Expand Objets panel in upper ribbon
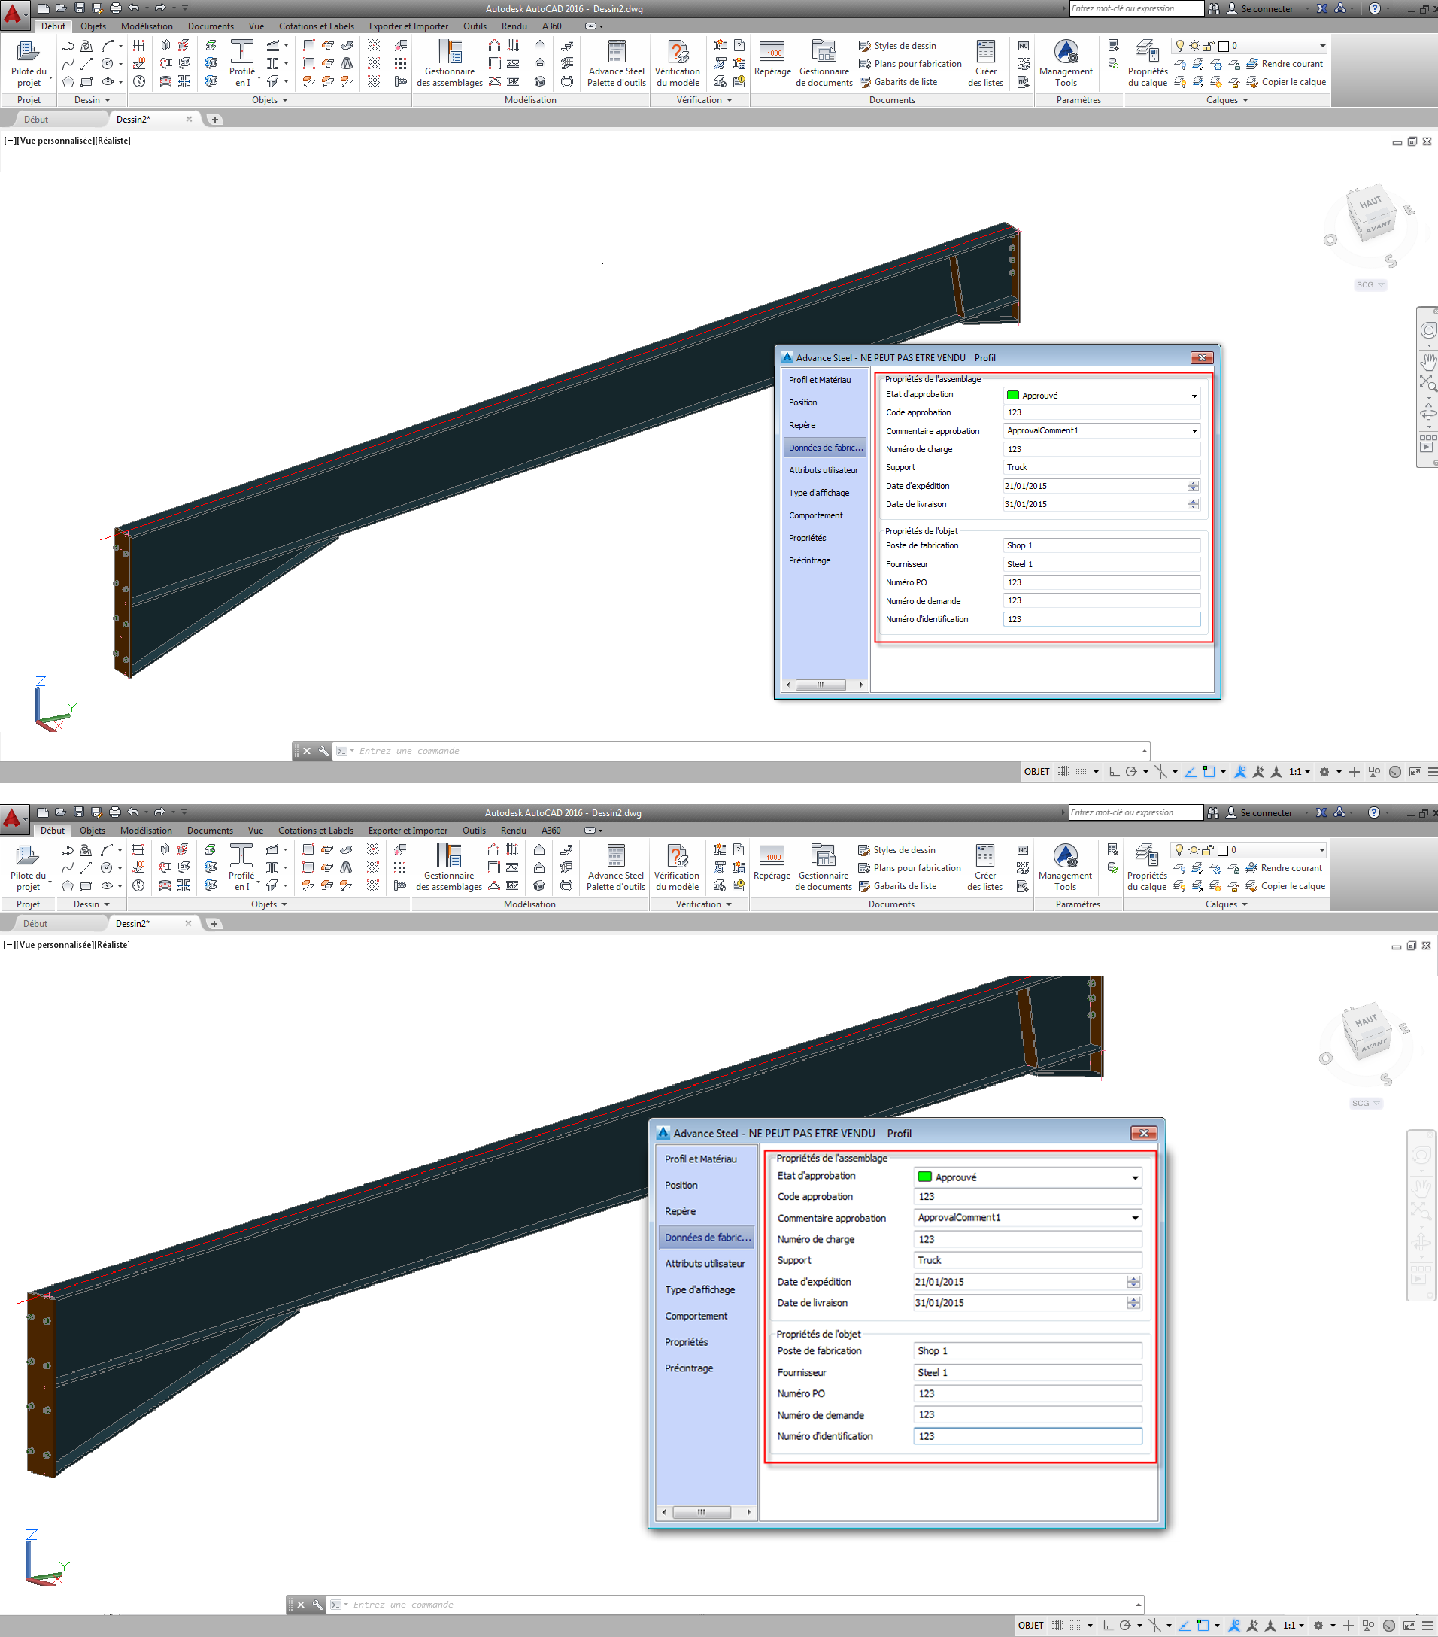Viewport: 1438px width, 1637px height. click(x=270, y=100)
